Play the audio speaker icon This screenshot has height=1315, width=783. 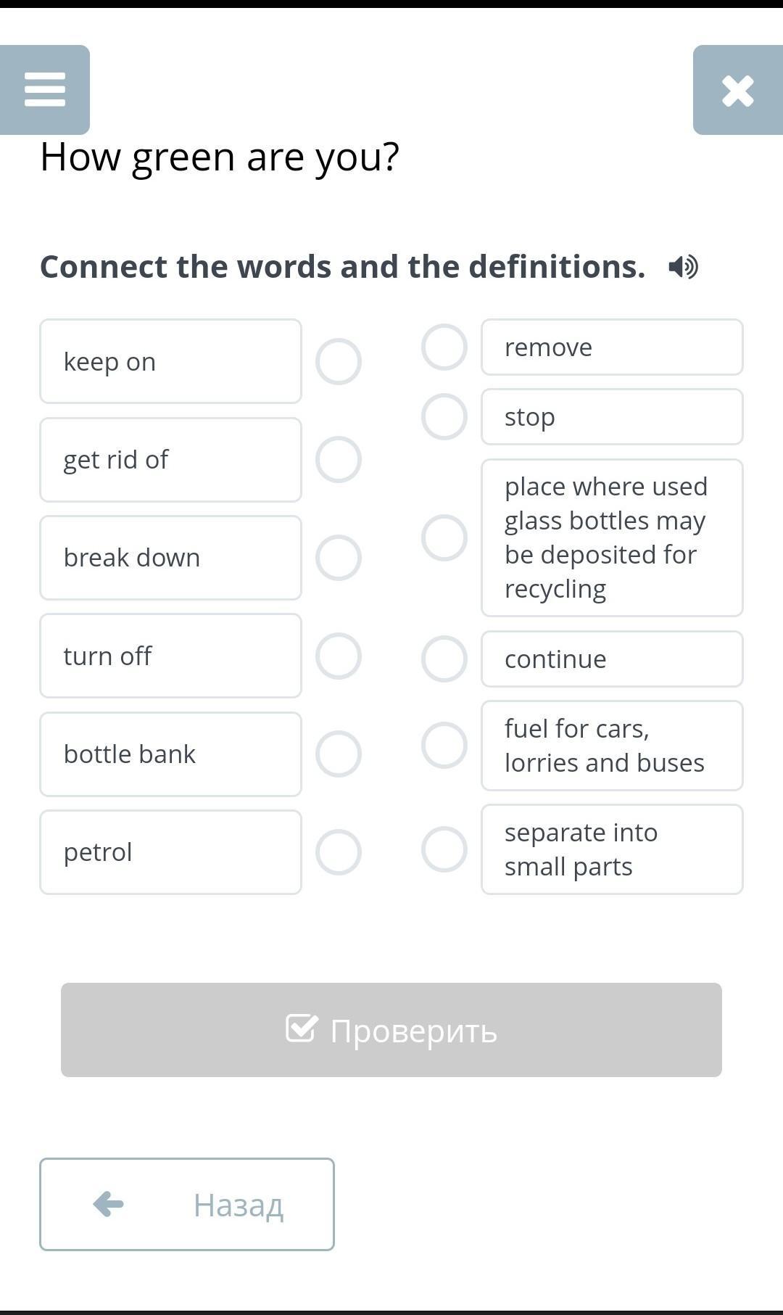683,267
